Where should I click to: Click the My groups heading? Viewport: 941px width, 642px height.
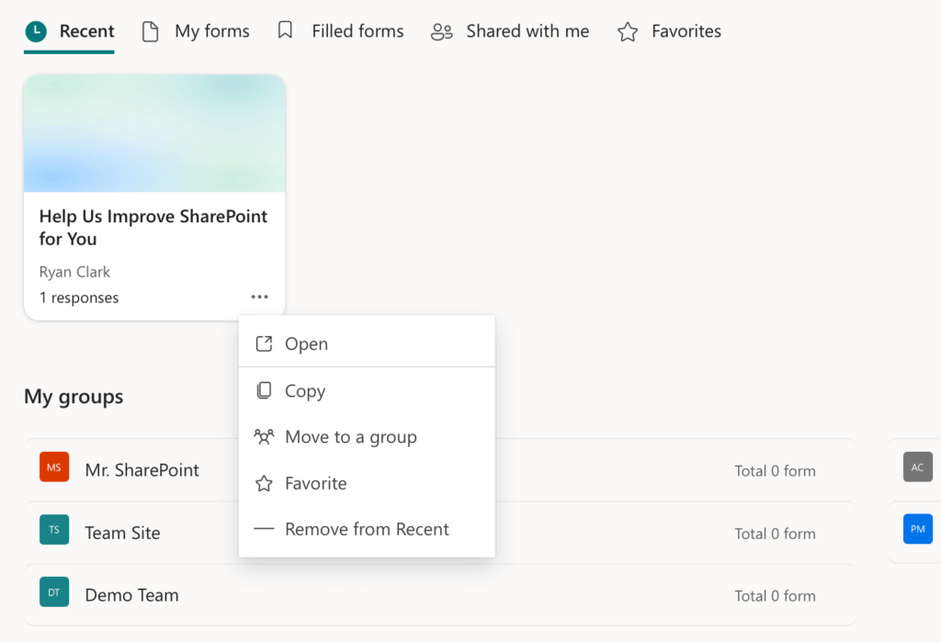[74, 397]
